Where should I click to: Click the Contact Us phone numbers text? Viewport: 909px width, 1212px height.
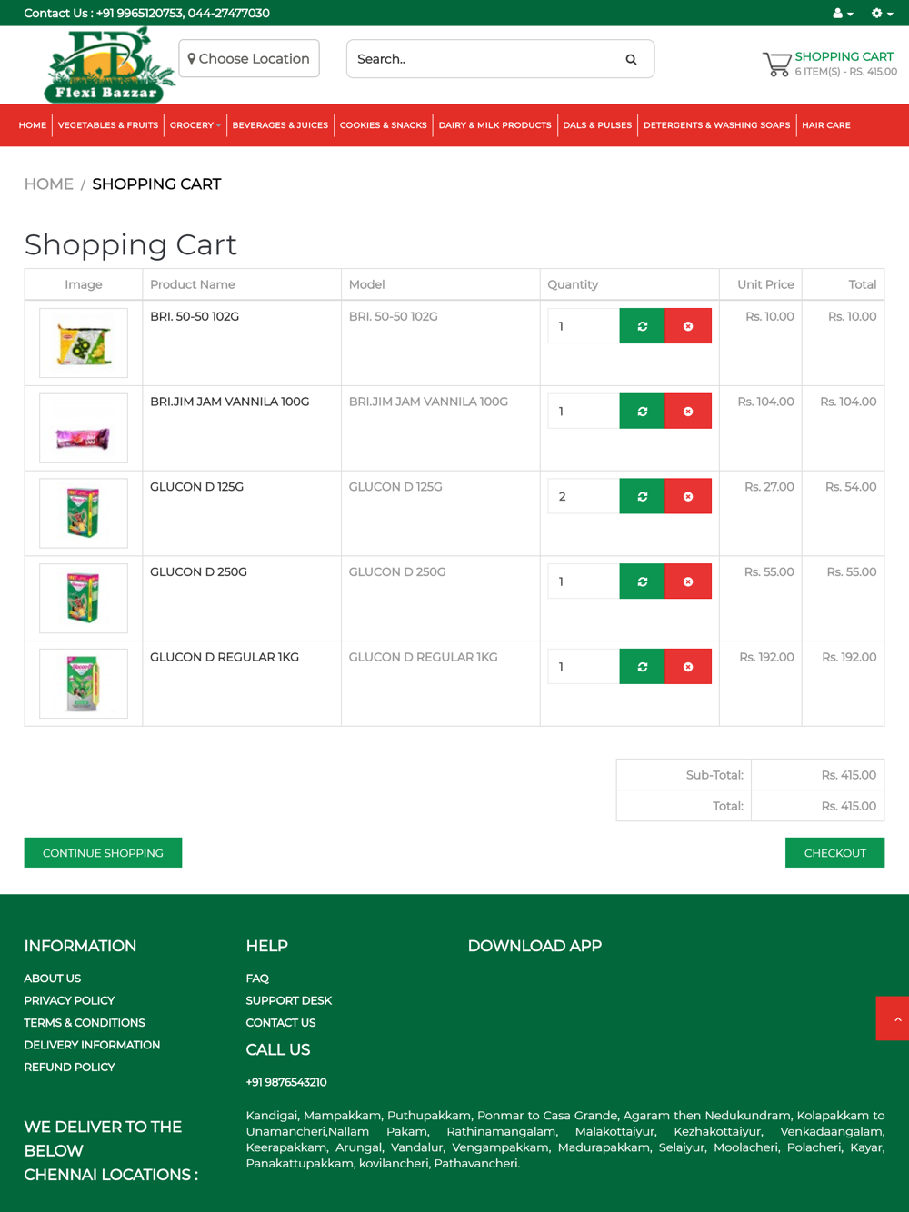146,13
